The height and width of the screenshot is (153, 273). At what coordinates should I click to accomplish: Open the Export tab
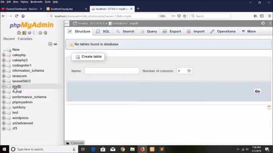coord(171,31)
